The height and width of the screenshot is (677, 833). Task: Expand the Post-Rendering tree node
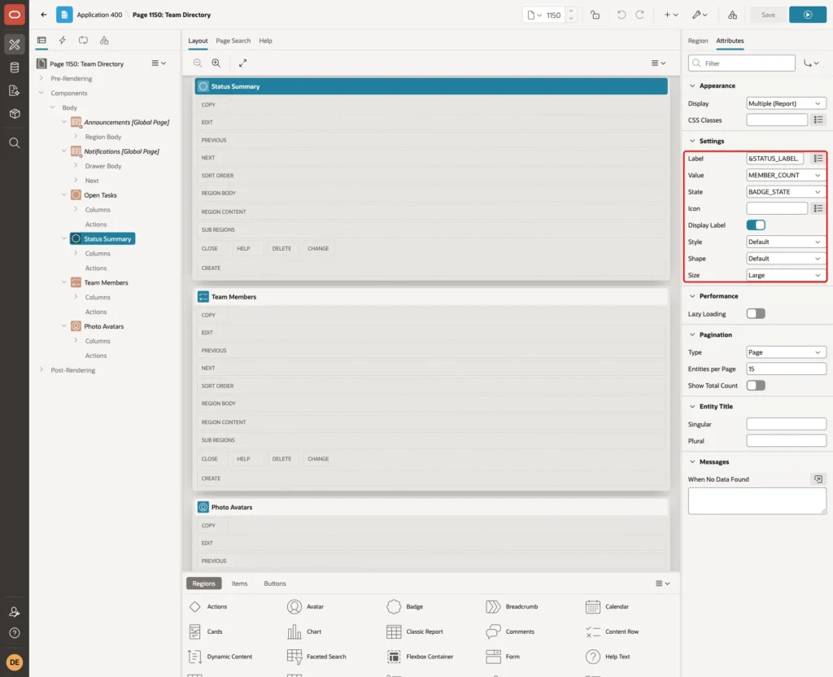click(x=41, y=370)
